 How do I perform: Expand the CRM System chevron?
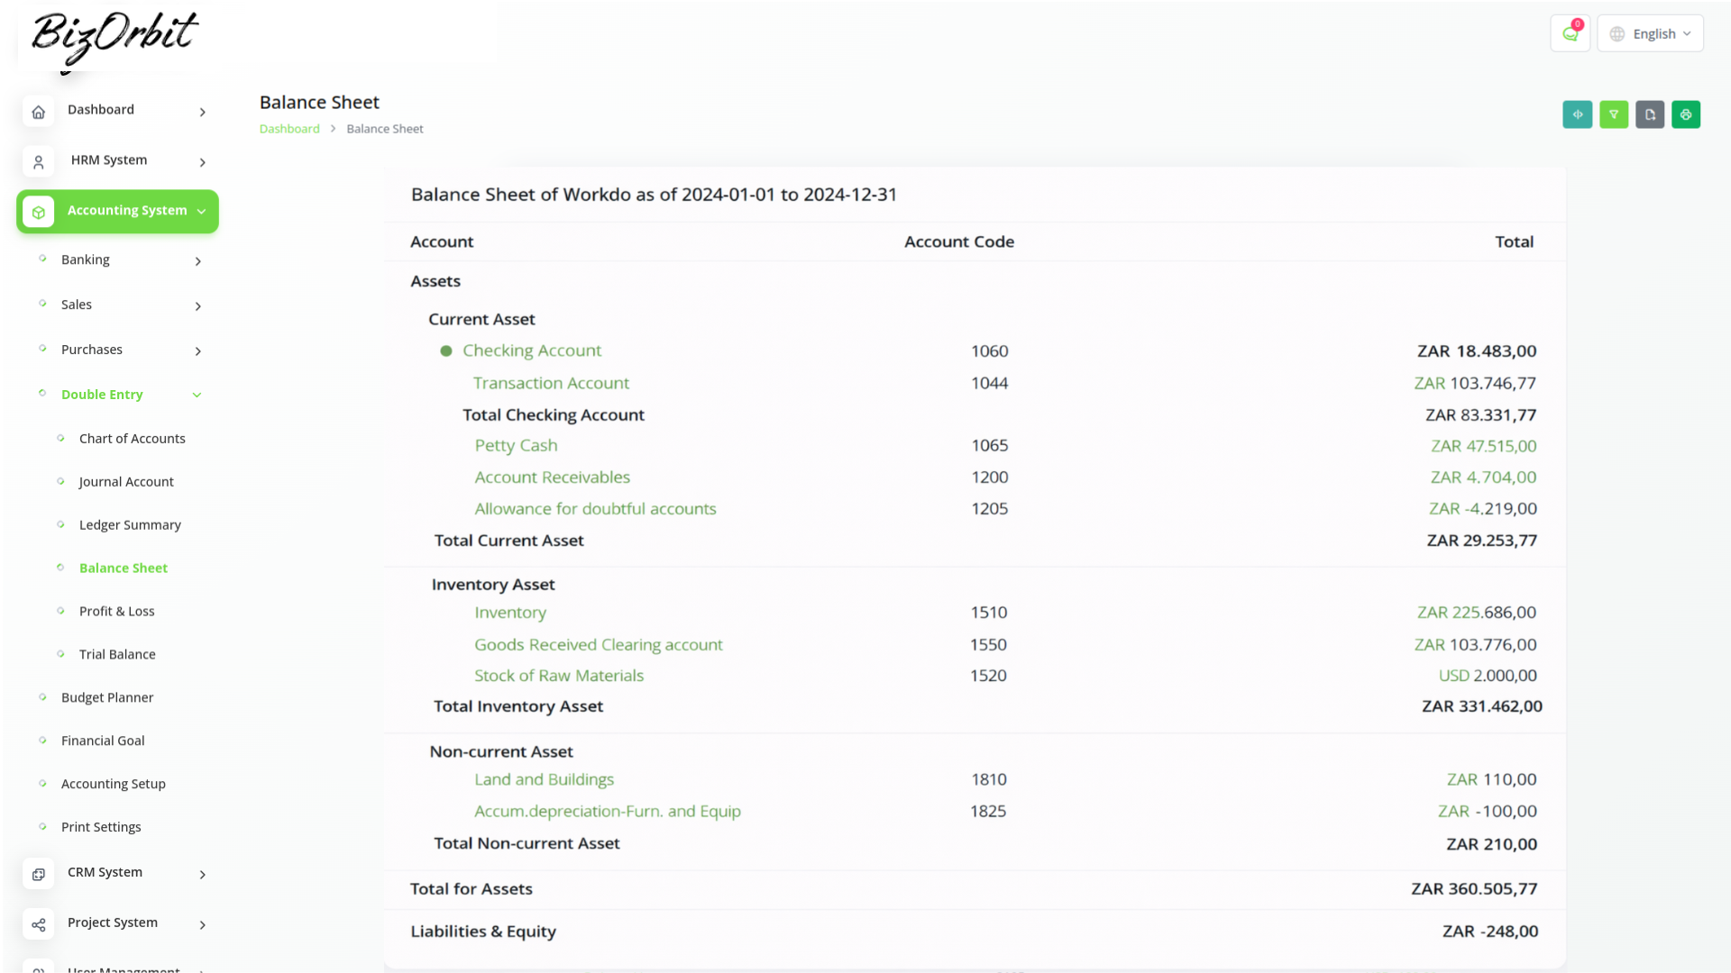click(203, 874)
